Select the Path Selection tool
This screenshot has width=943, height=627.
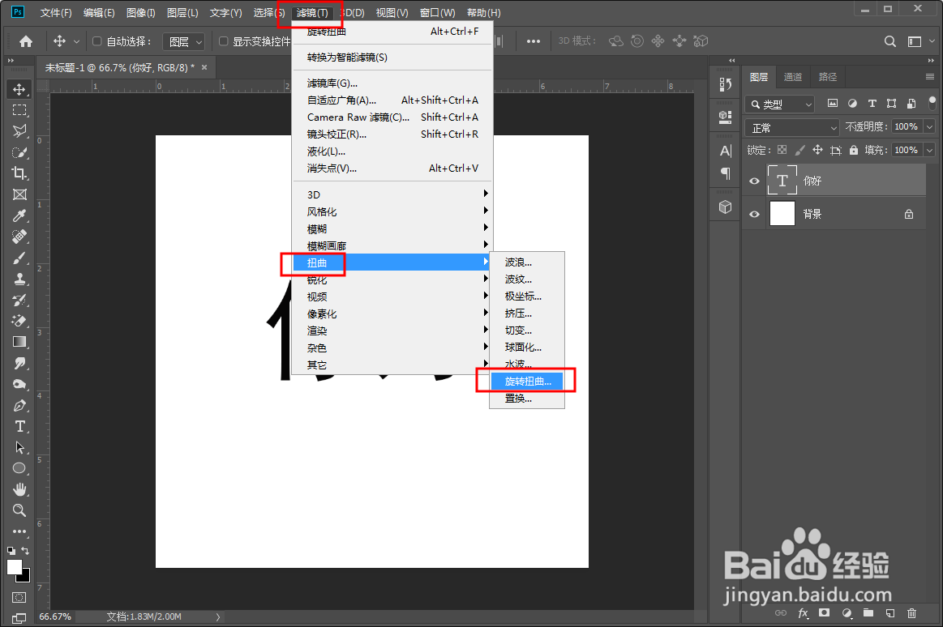point(19,447)
